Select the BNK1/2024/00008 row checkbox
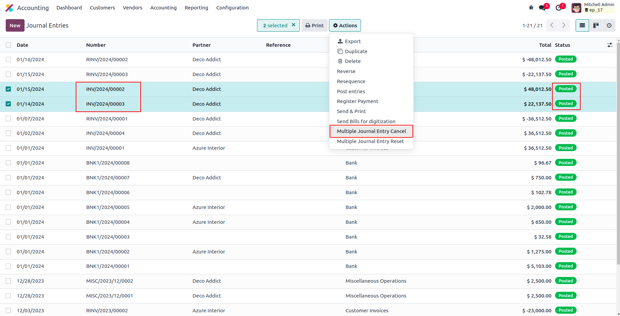The width and height of the screenshot is (620, 316). point(8,163)
